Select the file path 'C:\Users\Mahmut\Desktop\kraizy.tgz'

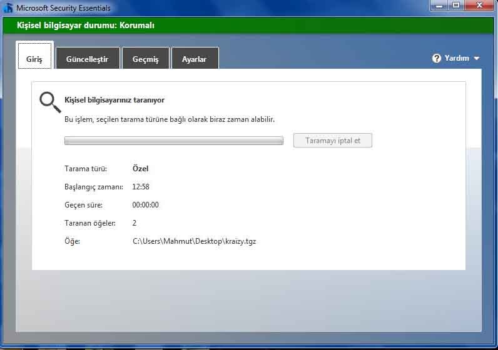coord(194,241)
